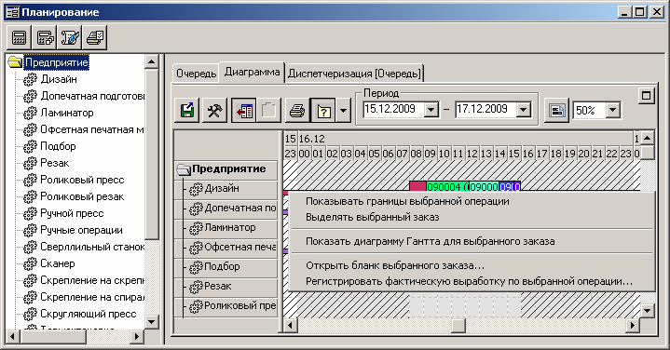
Task: Select Предприятие root in left tree
Action: coord(57,62)
